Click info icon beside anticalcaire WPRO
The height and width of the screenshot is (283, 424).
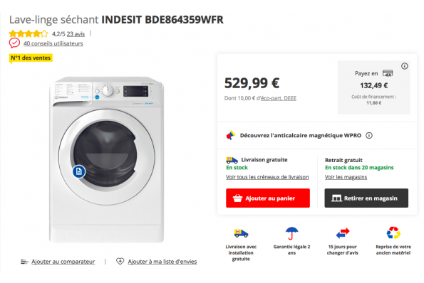(369, 135)
